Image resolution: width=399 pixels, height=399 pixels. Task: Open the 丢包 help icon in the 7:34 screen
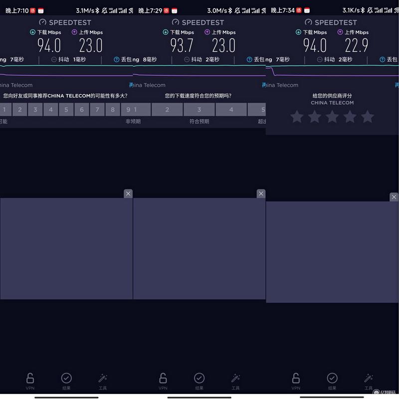click(382, 59)
